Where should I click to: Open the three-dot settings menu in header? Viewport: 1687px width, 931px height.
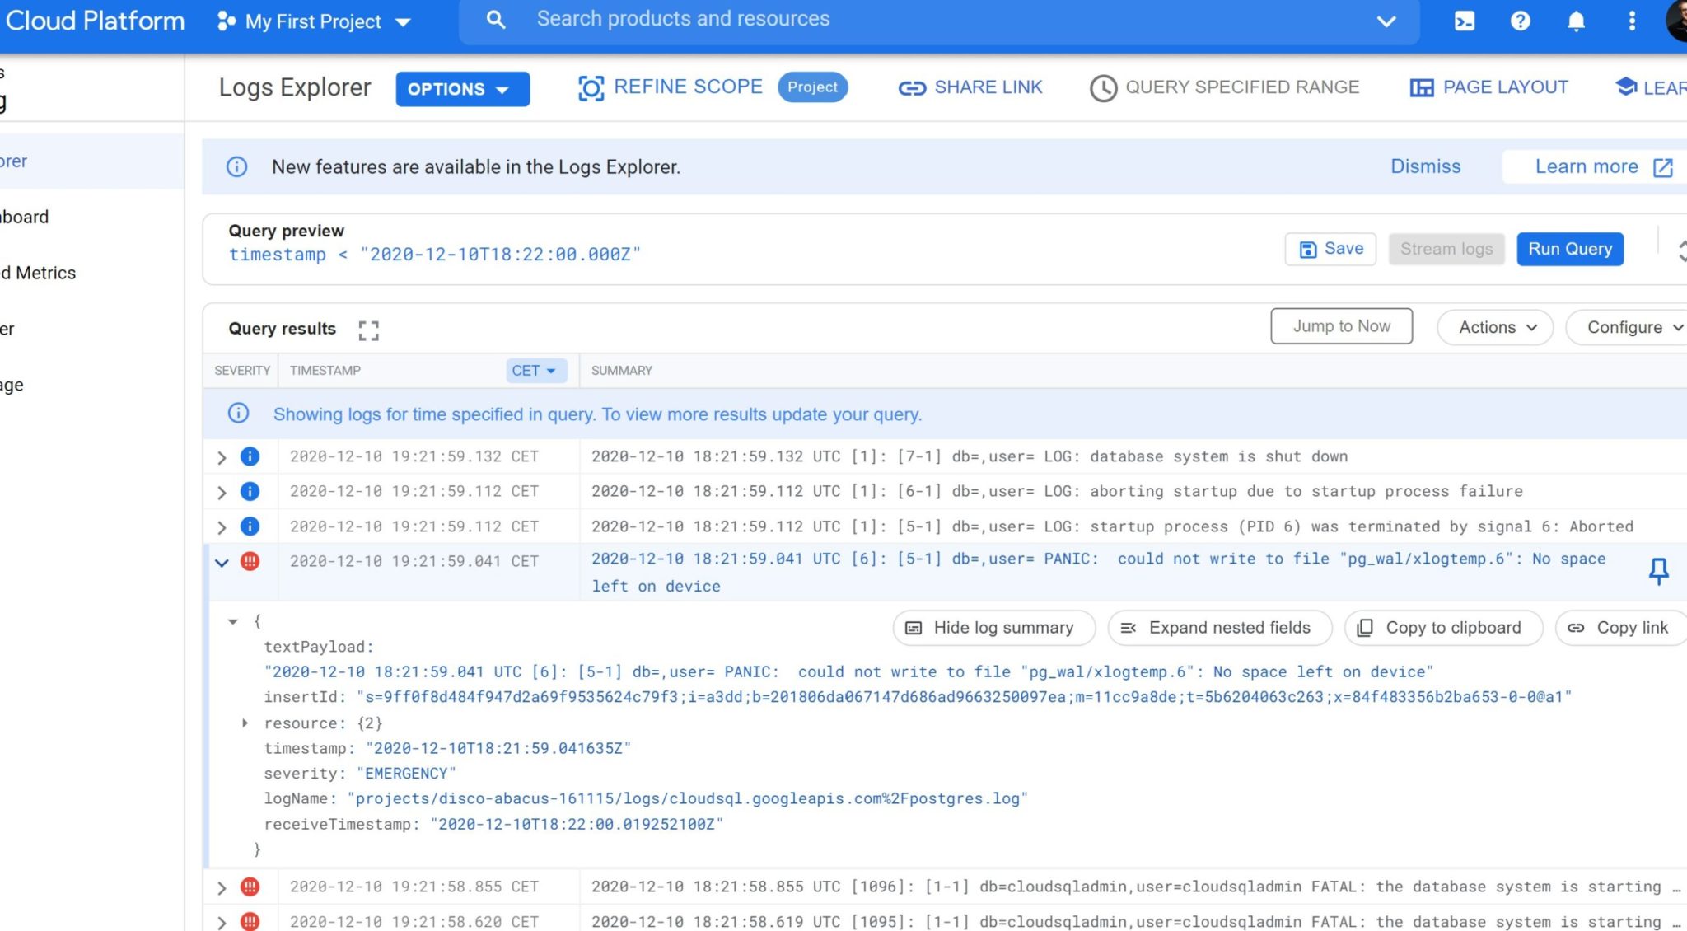1632,21
